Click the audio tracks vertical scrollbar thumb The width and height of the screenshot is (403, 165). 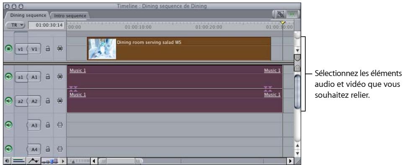click(x=297, y=92)
